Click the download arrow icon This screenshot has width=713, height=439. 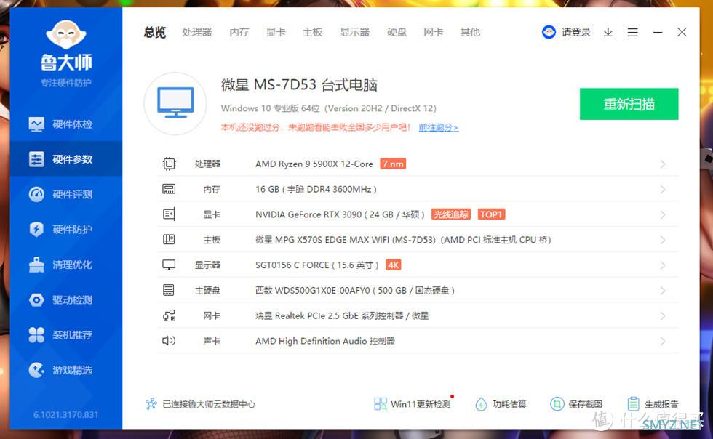click(x=608, y=32)
